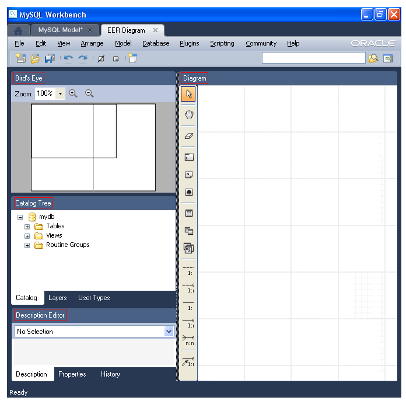The image size is (406, 404).
Task: Select the mydb schema in Catalog Tree
Action: coord(47,217)
